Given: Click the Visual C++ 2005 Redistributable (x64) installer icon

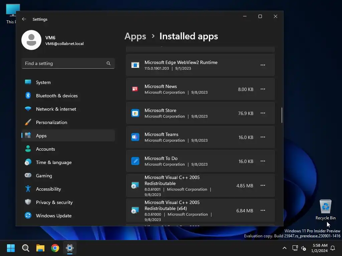Looking at the screenshot, I should point(135,211).
